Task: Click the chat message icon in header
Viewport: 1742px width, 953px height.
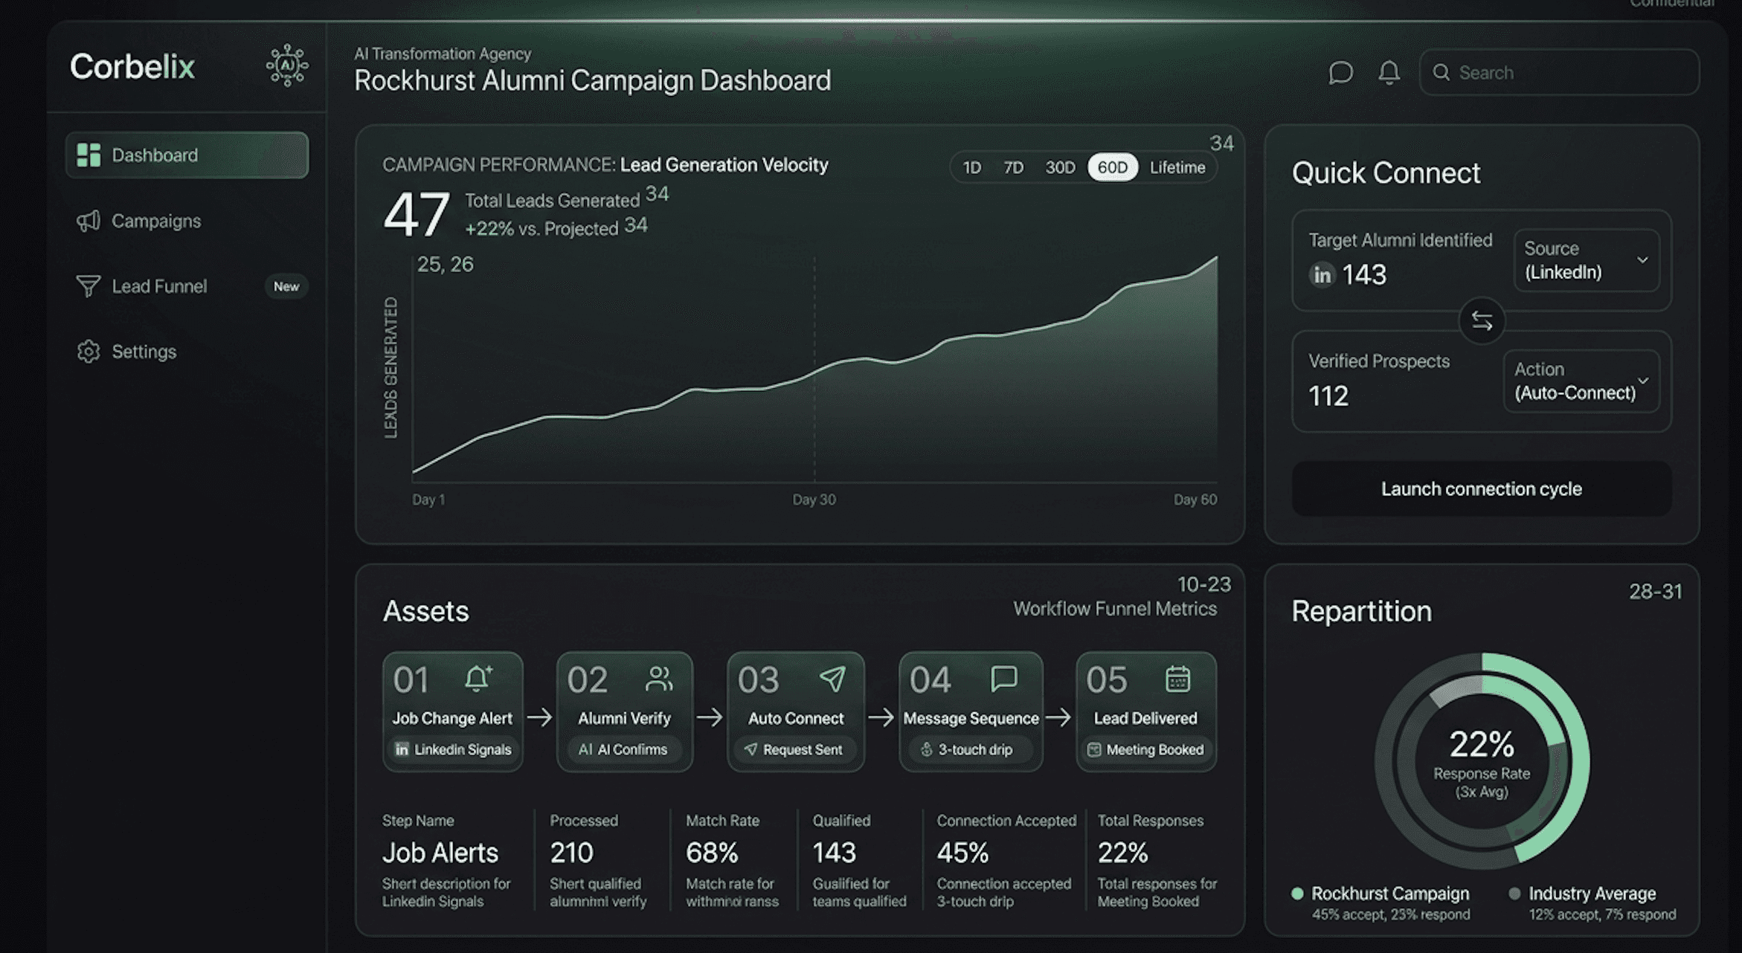Action: click(1340, 73)
